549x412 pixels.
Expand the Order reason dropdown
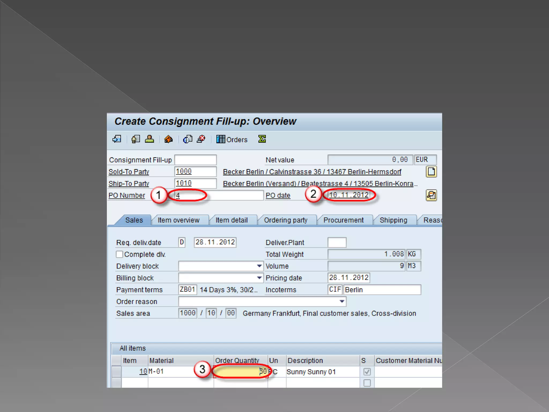[x=342, y=301]
